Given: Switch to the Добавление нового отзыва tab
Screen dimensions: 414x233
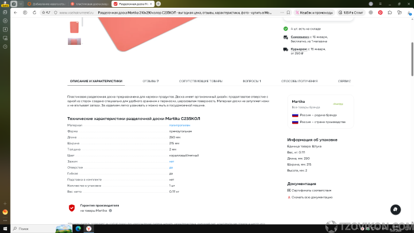Looking at the screenshot, I should [47, 4].
